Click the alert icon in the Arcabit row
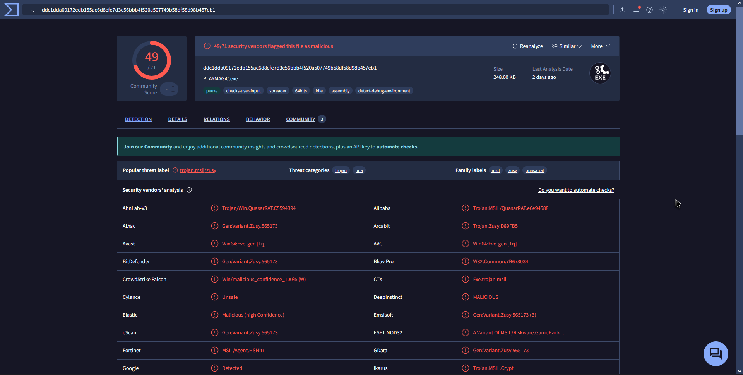The width and height of the screenshot is (743, 375). click(x=466, y=226)
